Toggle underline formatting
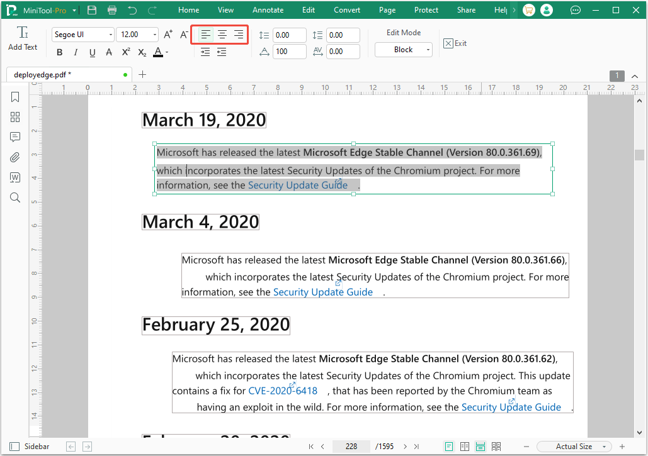This screenshot has height=456, width=648. 92,52
